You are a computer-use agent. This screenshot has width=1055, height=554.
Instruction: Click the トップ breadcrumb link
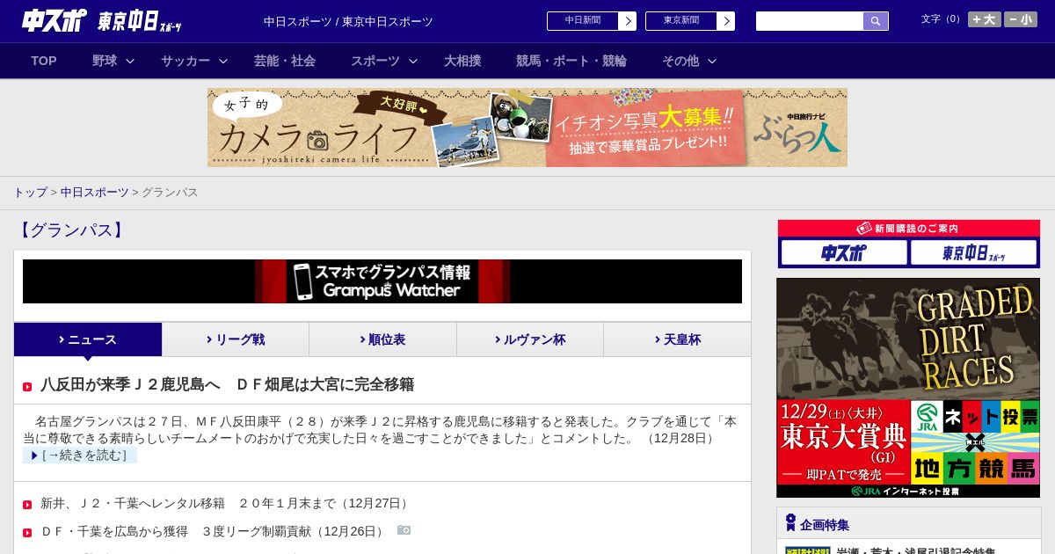[x=30, y=192]
